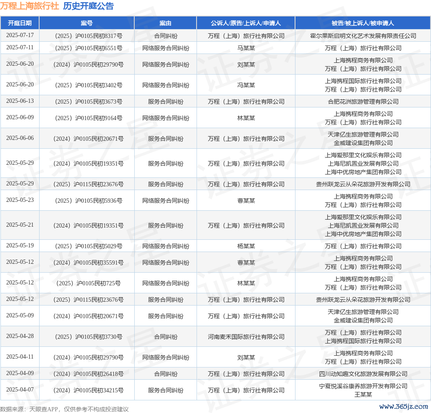
Task: Select the date cell 2025-05-23
Action: coord(20,200)
